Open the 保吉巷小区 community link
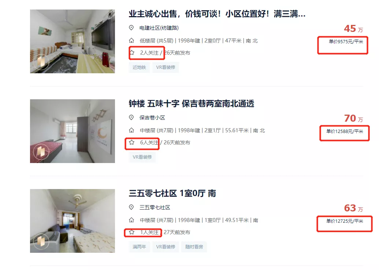This screenshot has width=379, height=270. 152,118
